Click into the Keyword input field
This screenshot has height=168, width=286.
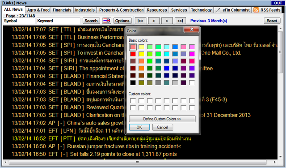58,21
